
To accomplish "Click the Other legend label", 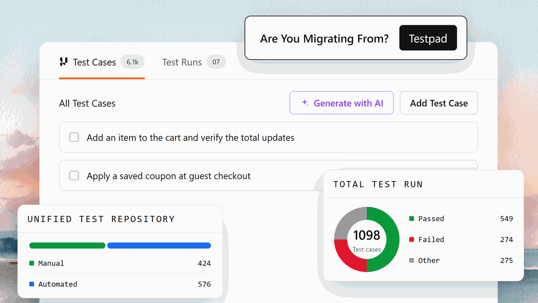I will [x=429, y=260].
